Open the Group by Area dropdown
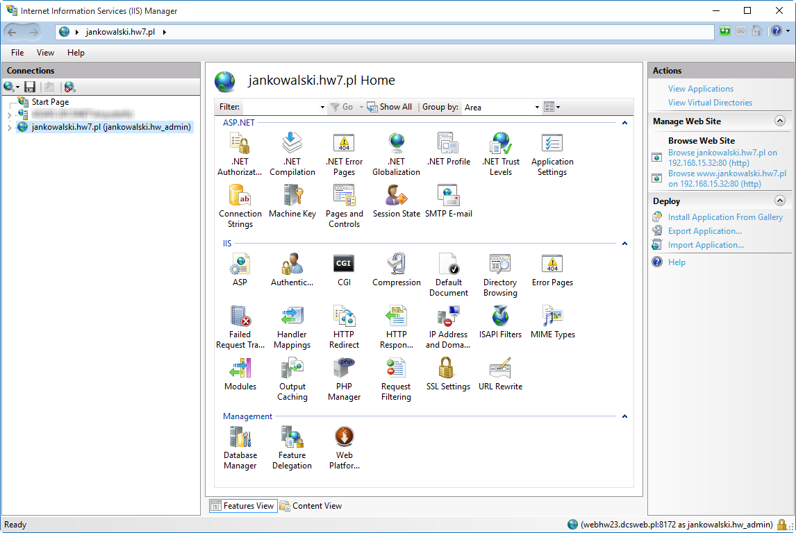The width and height of the screenshot is (796, 533). click(x=537, y=107)
